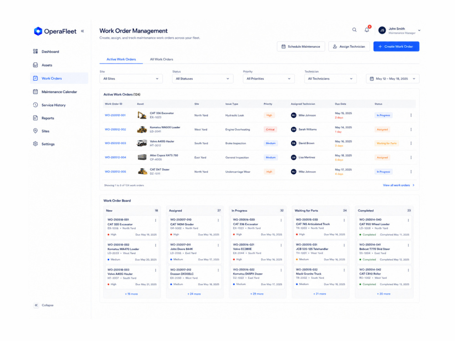Follow View all work orders link

coord(399,185)
